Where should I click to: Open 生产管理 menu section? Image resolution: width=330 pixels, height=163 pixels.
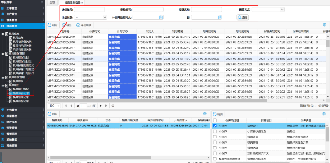point(22,14)
